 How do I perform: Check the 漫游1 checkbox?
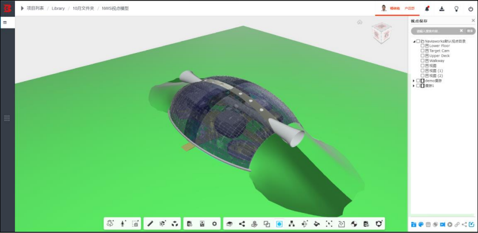pos(418,86)
